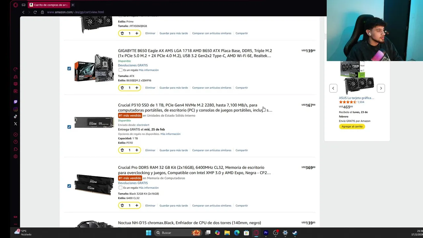423x238 pixels.
Task: Open the player icon in Opera sidebar
Action: (x=16, y=135)
